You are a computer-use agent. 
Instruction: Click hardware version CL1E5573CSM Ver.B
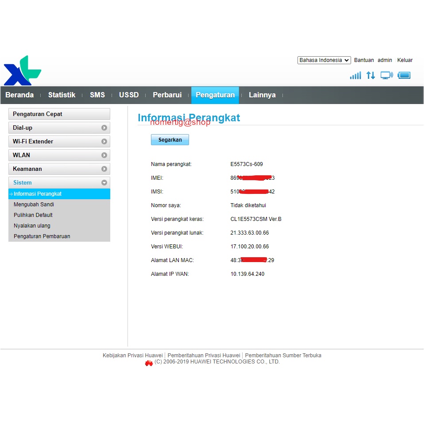(x=256, y=219)
